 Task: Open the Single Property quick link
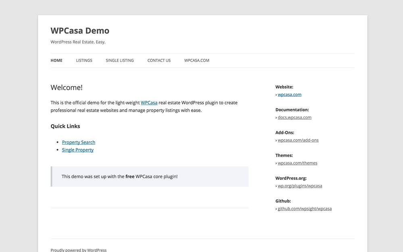78,150
